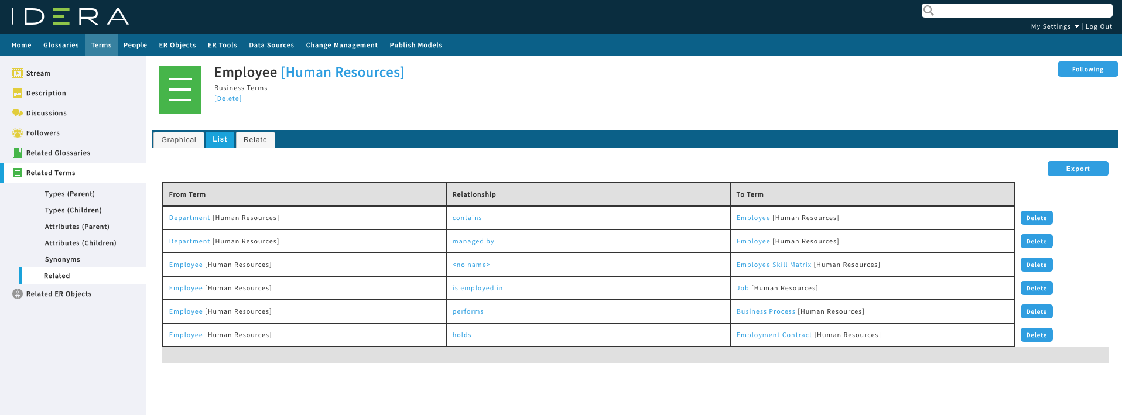Open Employee link in the 'performs' From Term cell
The height and width of the screenshot is (415, 1122).
[186, 311]
